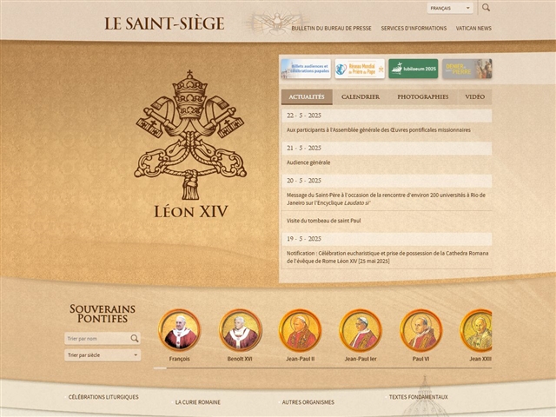Open message about Rio de Janeiro universities
The width and height of the screenshot is (556, 417).
point(386,199)
